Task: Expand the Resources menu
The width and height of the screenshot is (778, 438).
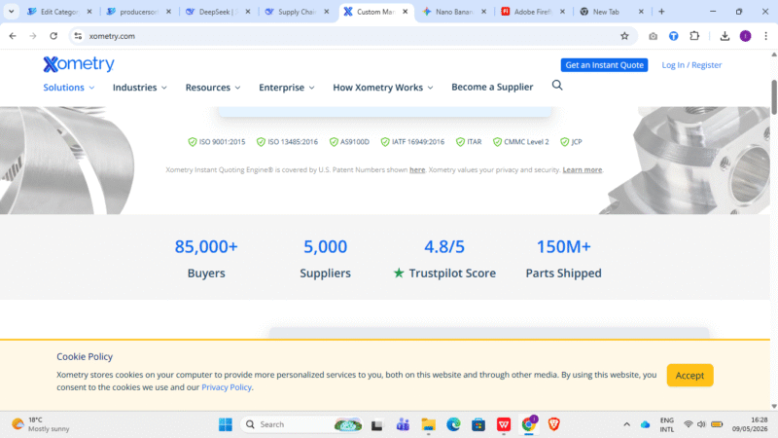Action: tap(213, 88)
